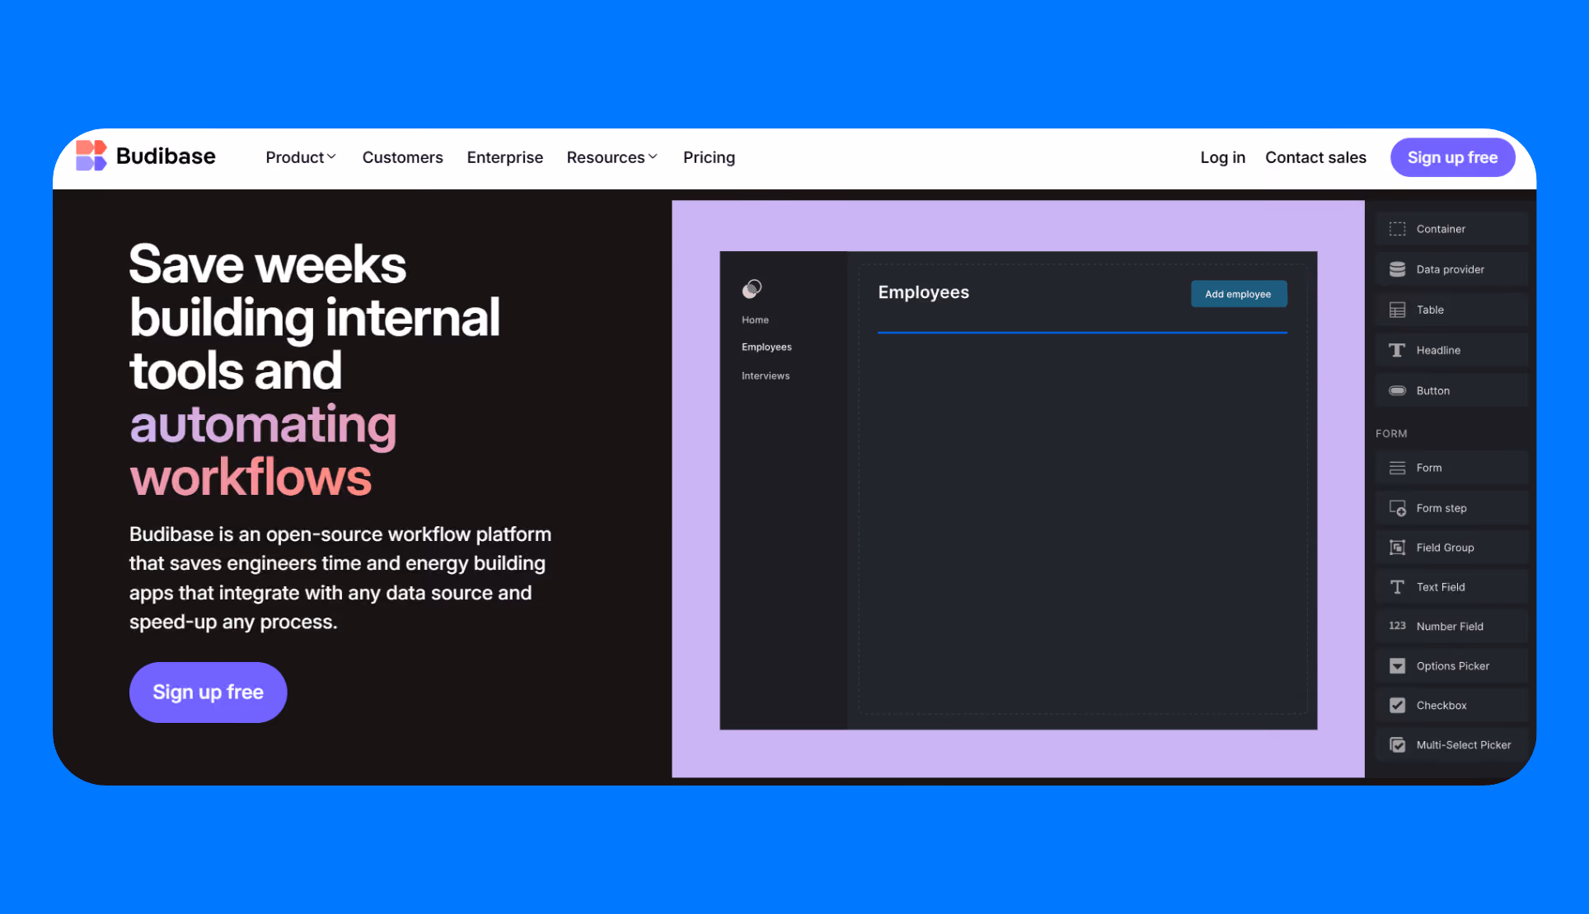Select the Text Field icon
Image resolution: width=1589 pixels, height=914 pixels.
tap(1397, 587)
